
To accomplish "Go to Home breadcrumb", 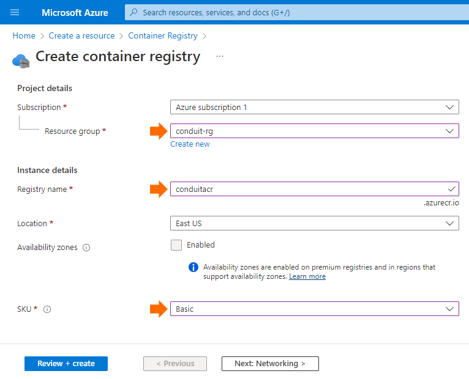I will point(24,35).
